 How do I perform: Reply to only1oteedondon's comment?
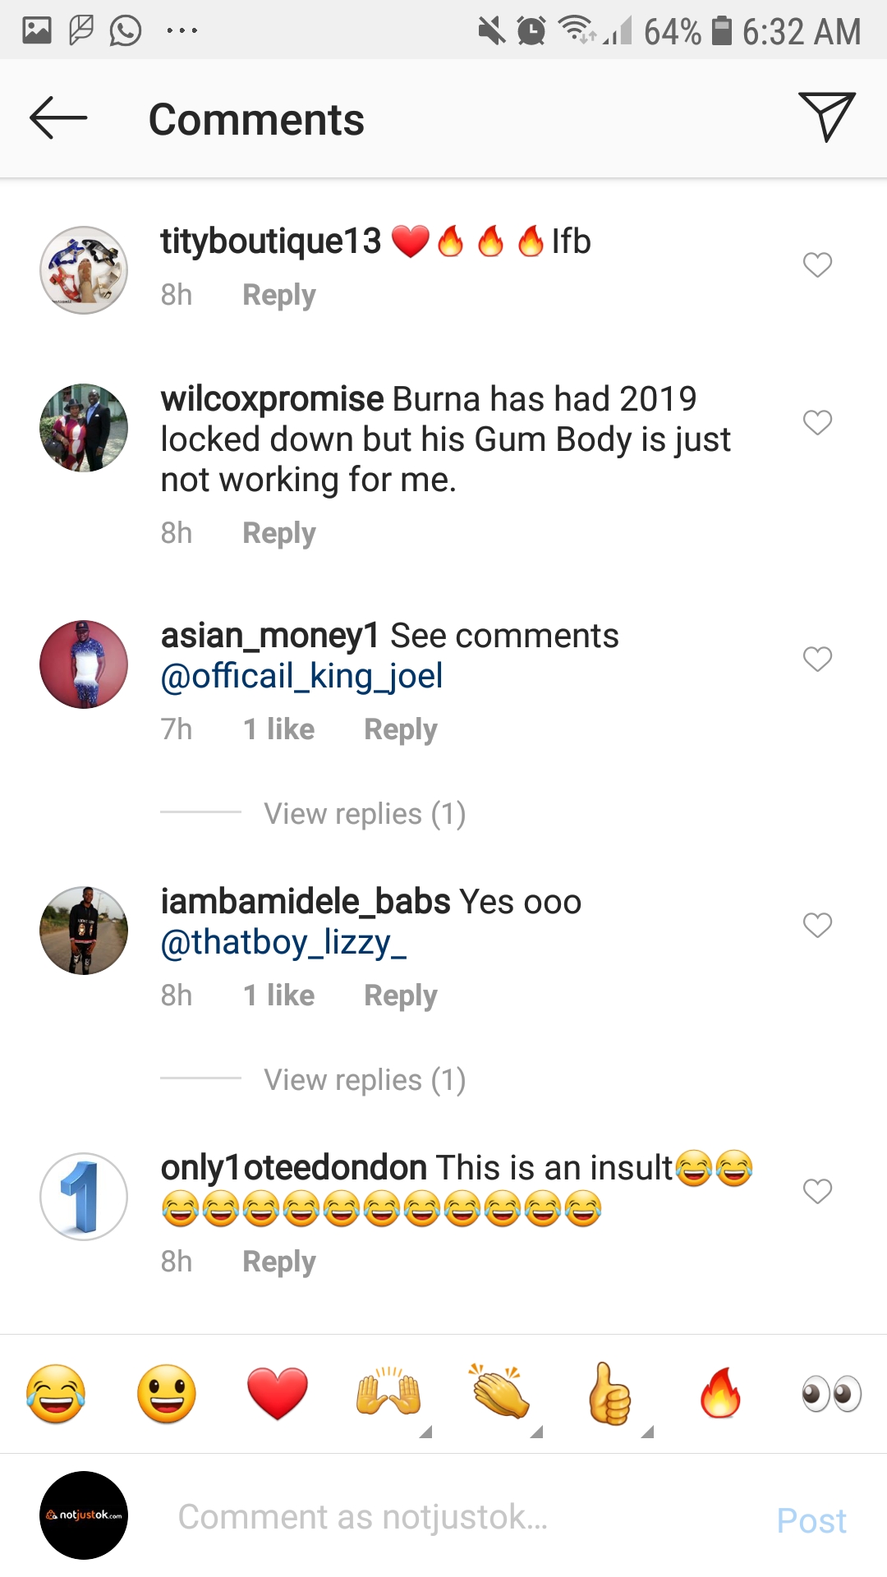[x=278, y=1262]
